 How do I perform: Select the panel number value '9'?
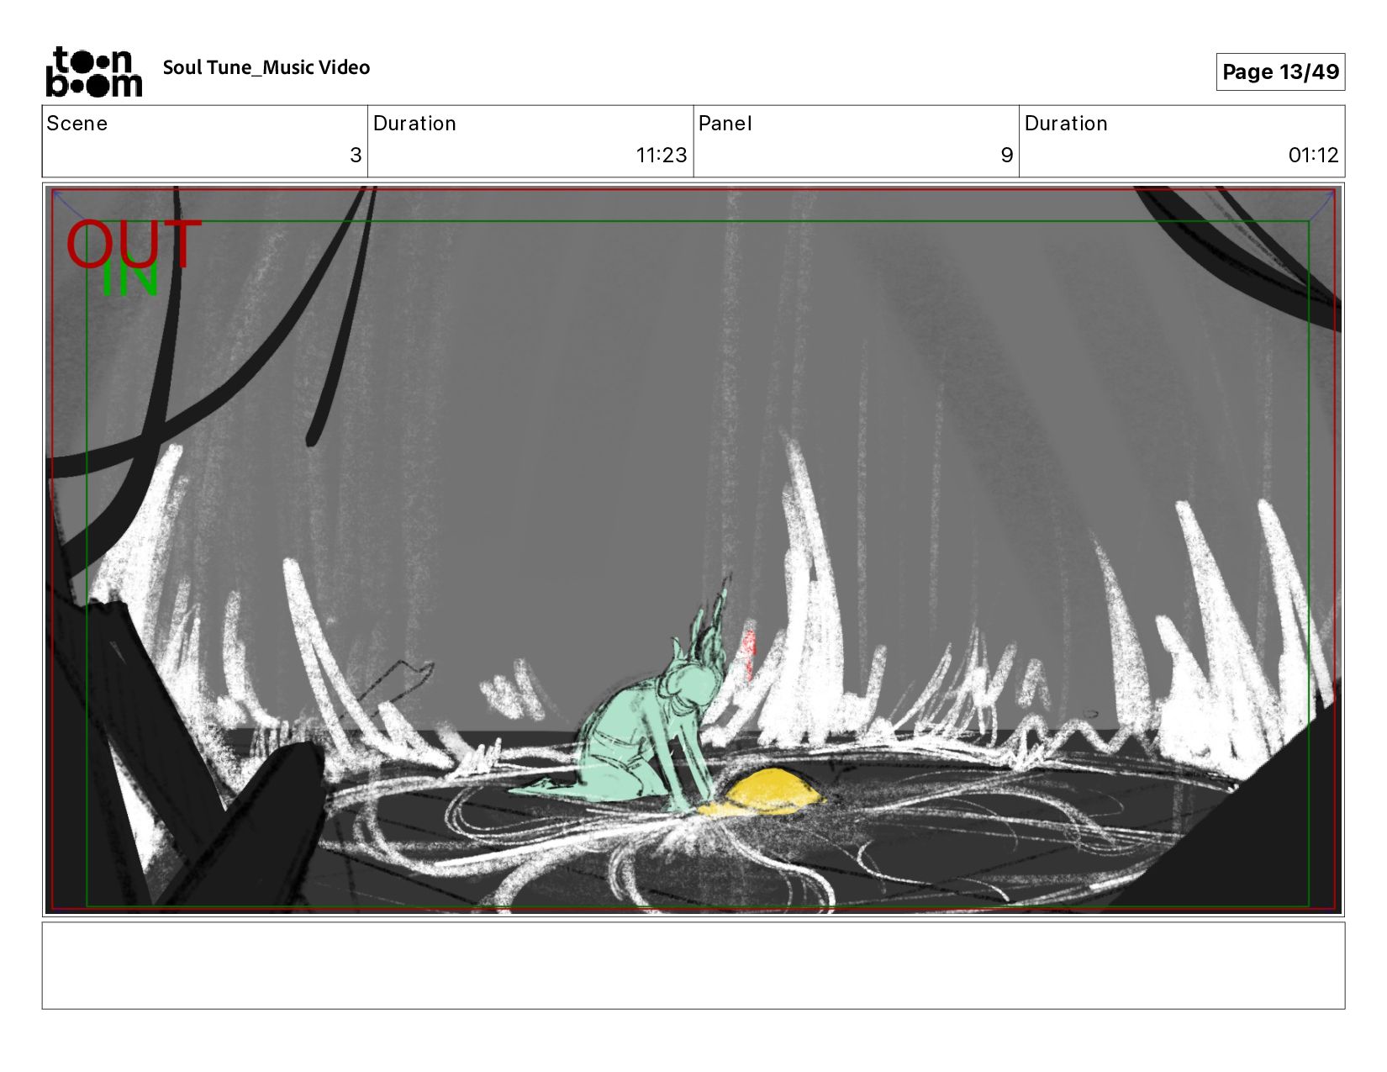point(1007,156)
